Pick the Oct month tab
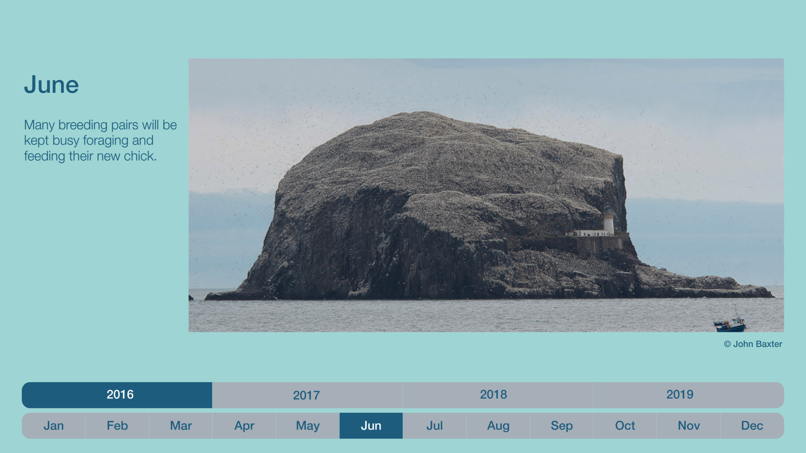The height and width of the screenshot is (453, 806). (625, 426)
